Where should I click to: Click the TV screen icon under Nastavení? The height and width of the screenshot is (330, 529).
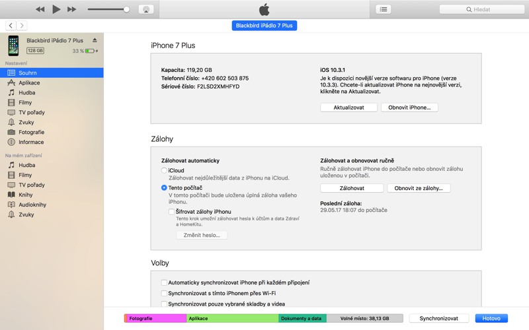11,112
